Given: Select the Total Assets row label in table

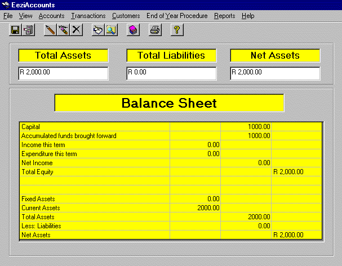Looking at the screenshot, I should tap(38, 217).
